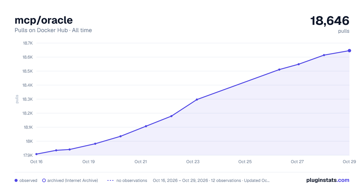Click the mcp/oracle chart title
Viewport: 364px width, 191px height.
click(44, 20)
